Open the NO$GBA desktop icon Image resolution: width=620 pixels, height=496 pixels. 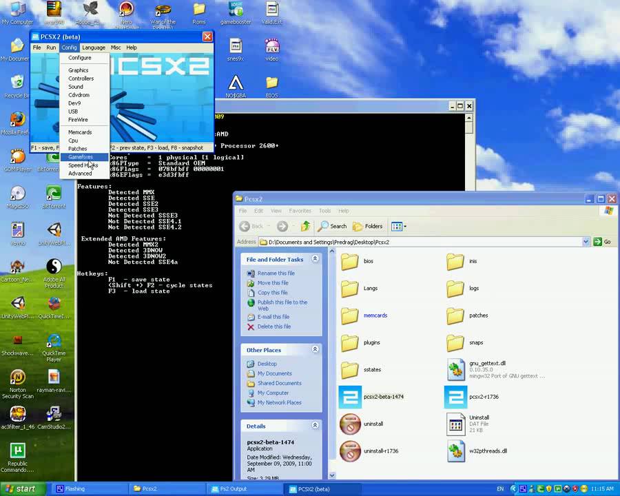[x=236, y=87]
